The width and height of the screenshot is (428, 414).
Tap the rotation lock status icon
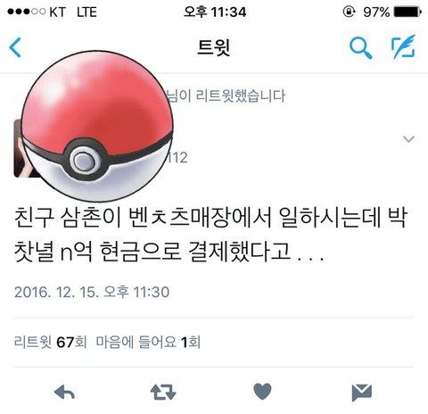click(349, 12)
